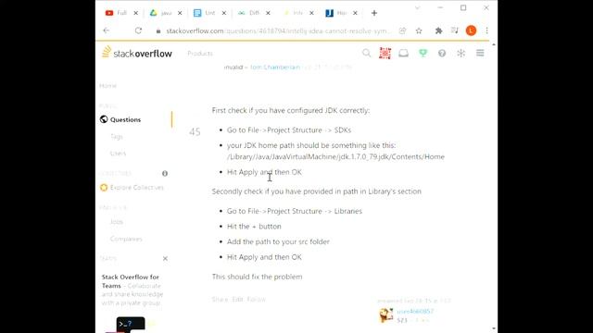Open Companies in sidebar
593x333 pixels.
[x=126, y=239]
